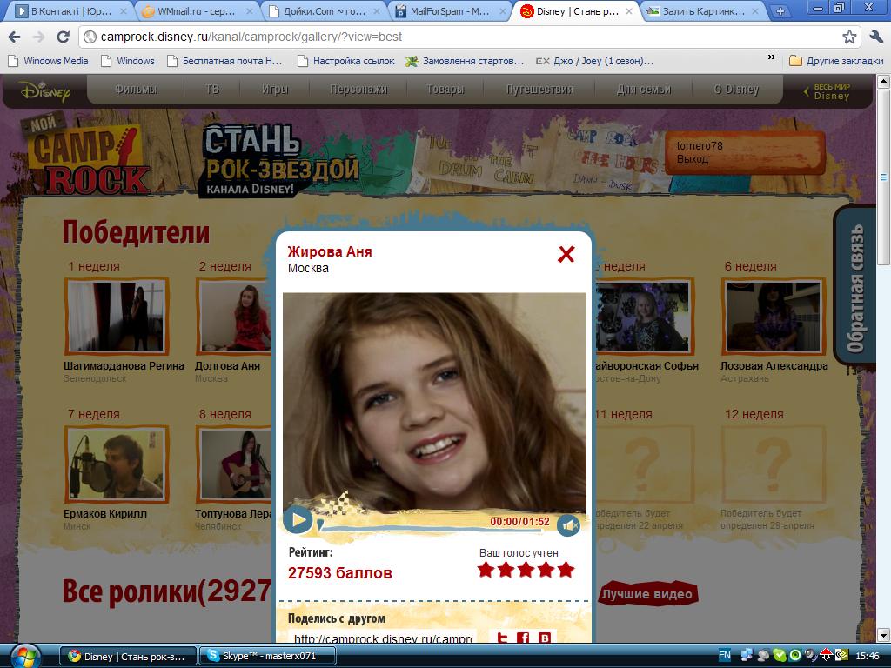Log out via the Выход link
The image size is (891, 668).
(x=692, y=159)
